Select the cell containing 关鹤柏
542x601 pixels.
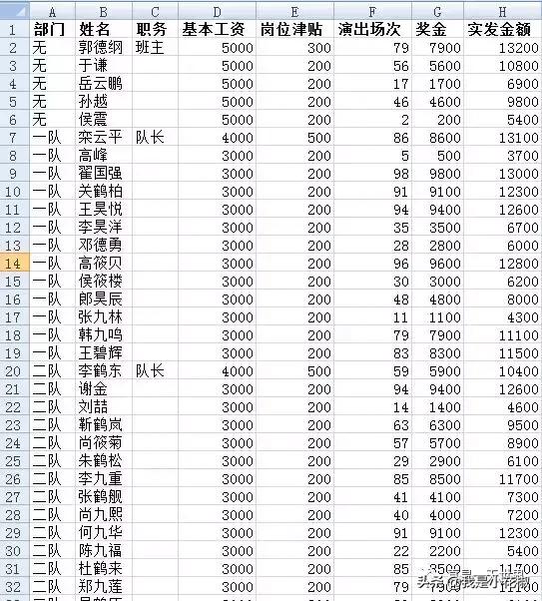coord(104,192)
